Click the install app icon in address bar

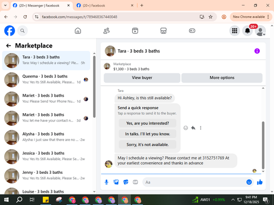[202, 17]
